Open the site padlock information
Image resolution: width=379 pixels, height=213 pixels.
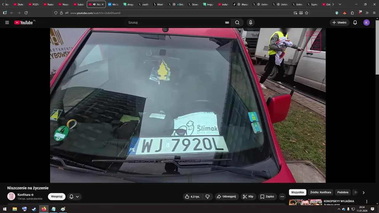click(x=61, y=13)
